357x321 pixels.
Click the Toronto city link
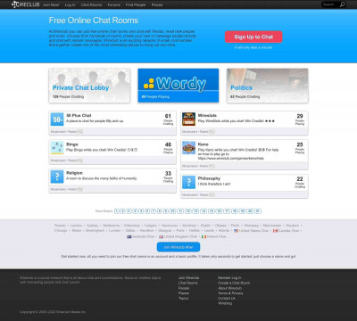60,226
